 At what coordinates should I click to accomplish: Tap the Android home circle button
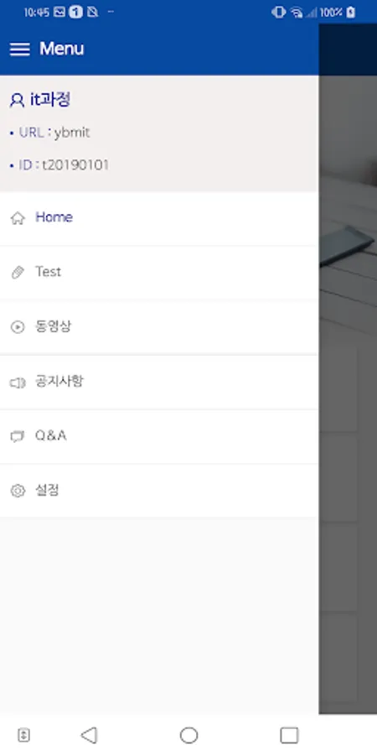(x=189, y=735)
